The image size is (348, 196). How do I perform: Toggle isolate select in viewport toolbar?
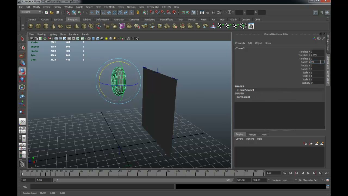pos(122,39)
